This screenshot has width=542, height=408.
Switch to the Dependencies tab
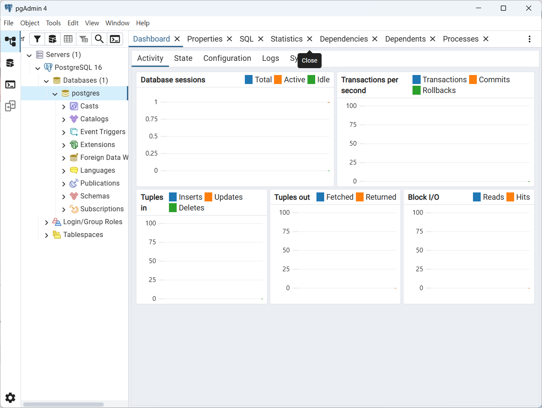coord(344,39)
